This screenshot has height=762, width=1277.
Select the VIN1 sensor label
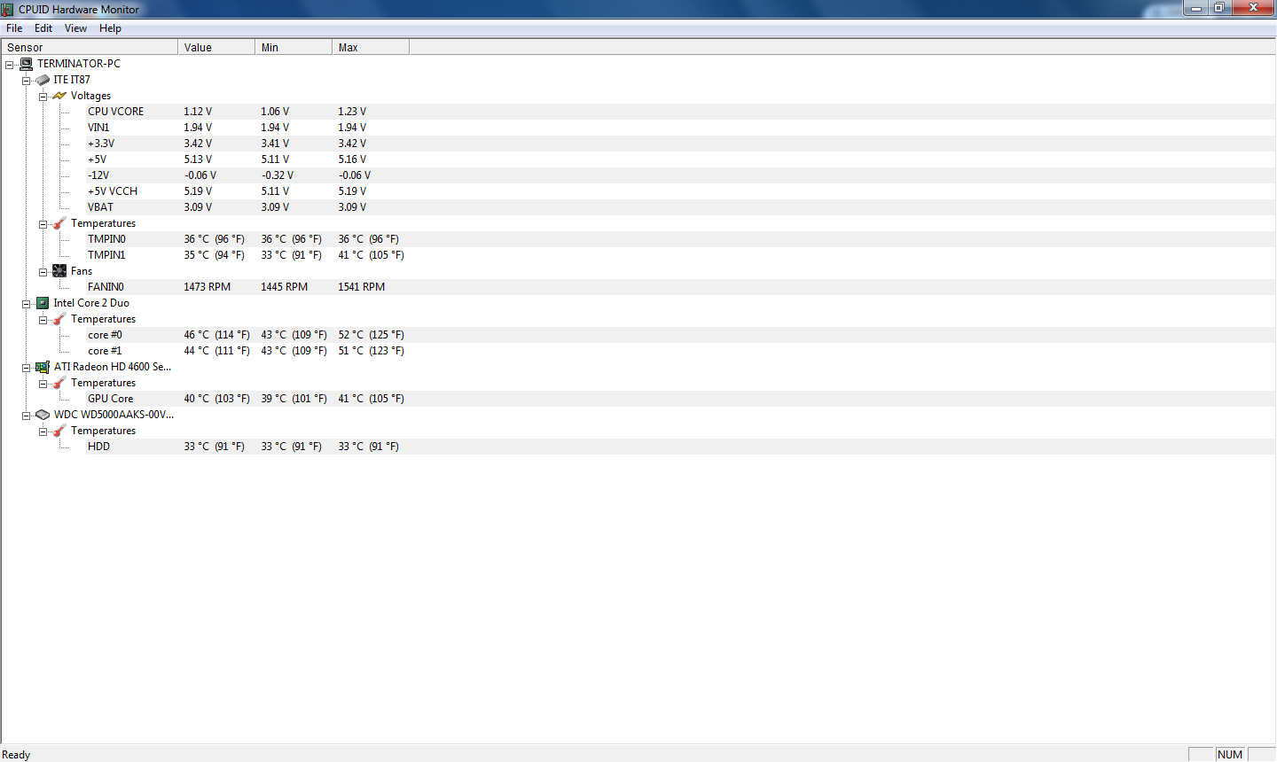pos(98,128)
